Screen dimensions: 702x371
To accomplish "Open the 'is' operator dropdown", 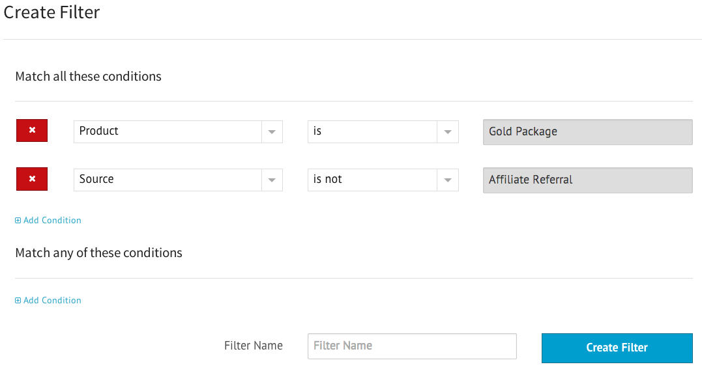I will [x=383, y=131].
